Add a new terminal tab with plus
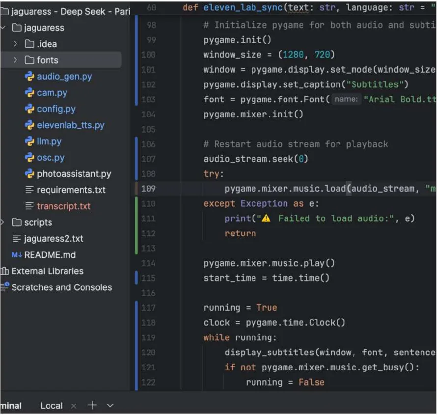This screenshot has width=437, height=415. point(92,405)
